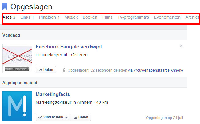This screenshot has height=124, width=200.
Task: Expand the Vind ik leuk dropdown arrow
Action: point(67,117)
